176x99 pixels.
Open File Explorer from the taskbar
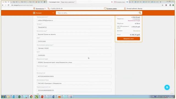[x=8, y=97]
